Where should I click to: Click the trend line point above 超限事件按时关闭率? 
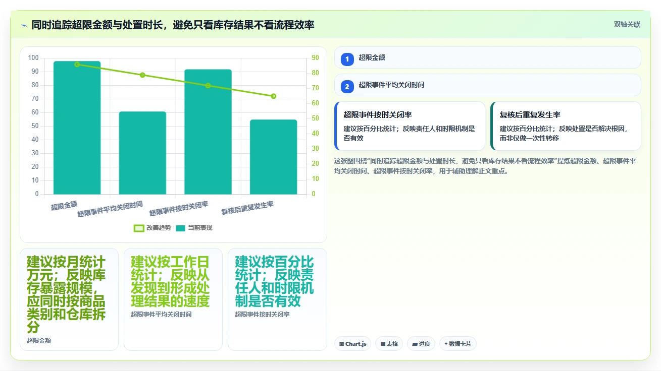[x=208, y=86]
